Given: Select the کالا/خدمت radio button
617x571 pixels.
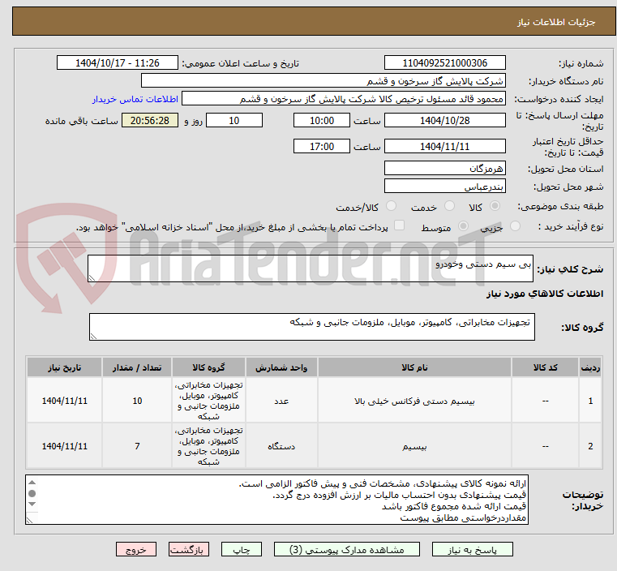Looking at the screenshot, I should click(x=391, y=206).
